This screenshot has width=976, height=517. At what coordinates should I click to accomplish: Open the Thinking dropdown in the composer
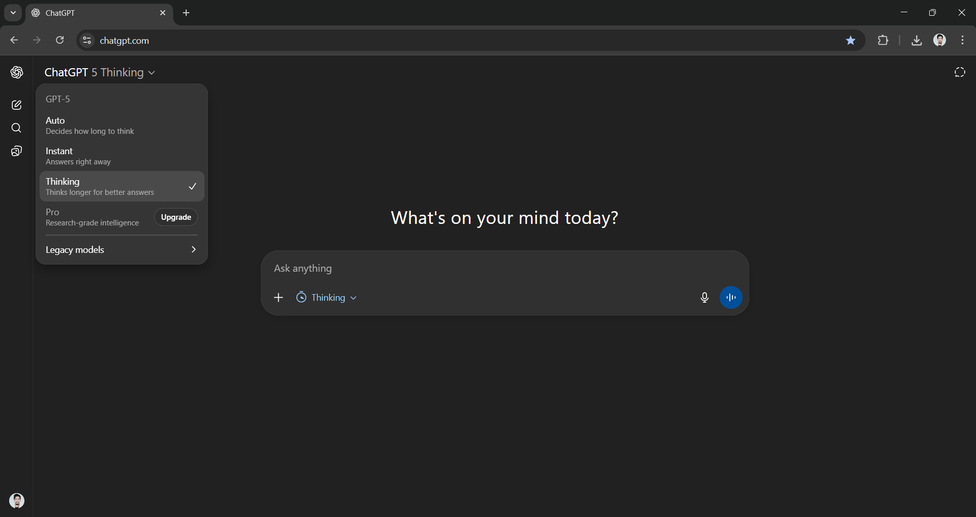pos(326,298)
